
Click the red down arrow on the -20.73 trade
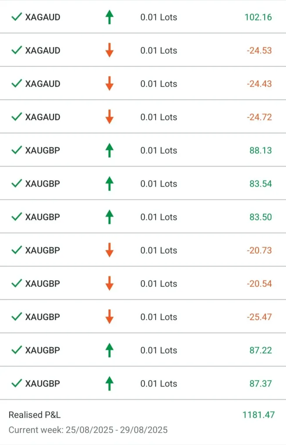[109, 250]
